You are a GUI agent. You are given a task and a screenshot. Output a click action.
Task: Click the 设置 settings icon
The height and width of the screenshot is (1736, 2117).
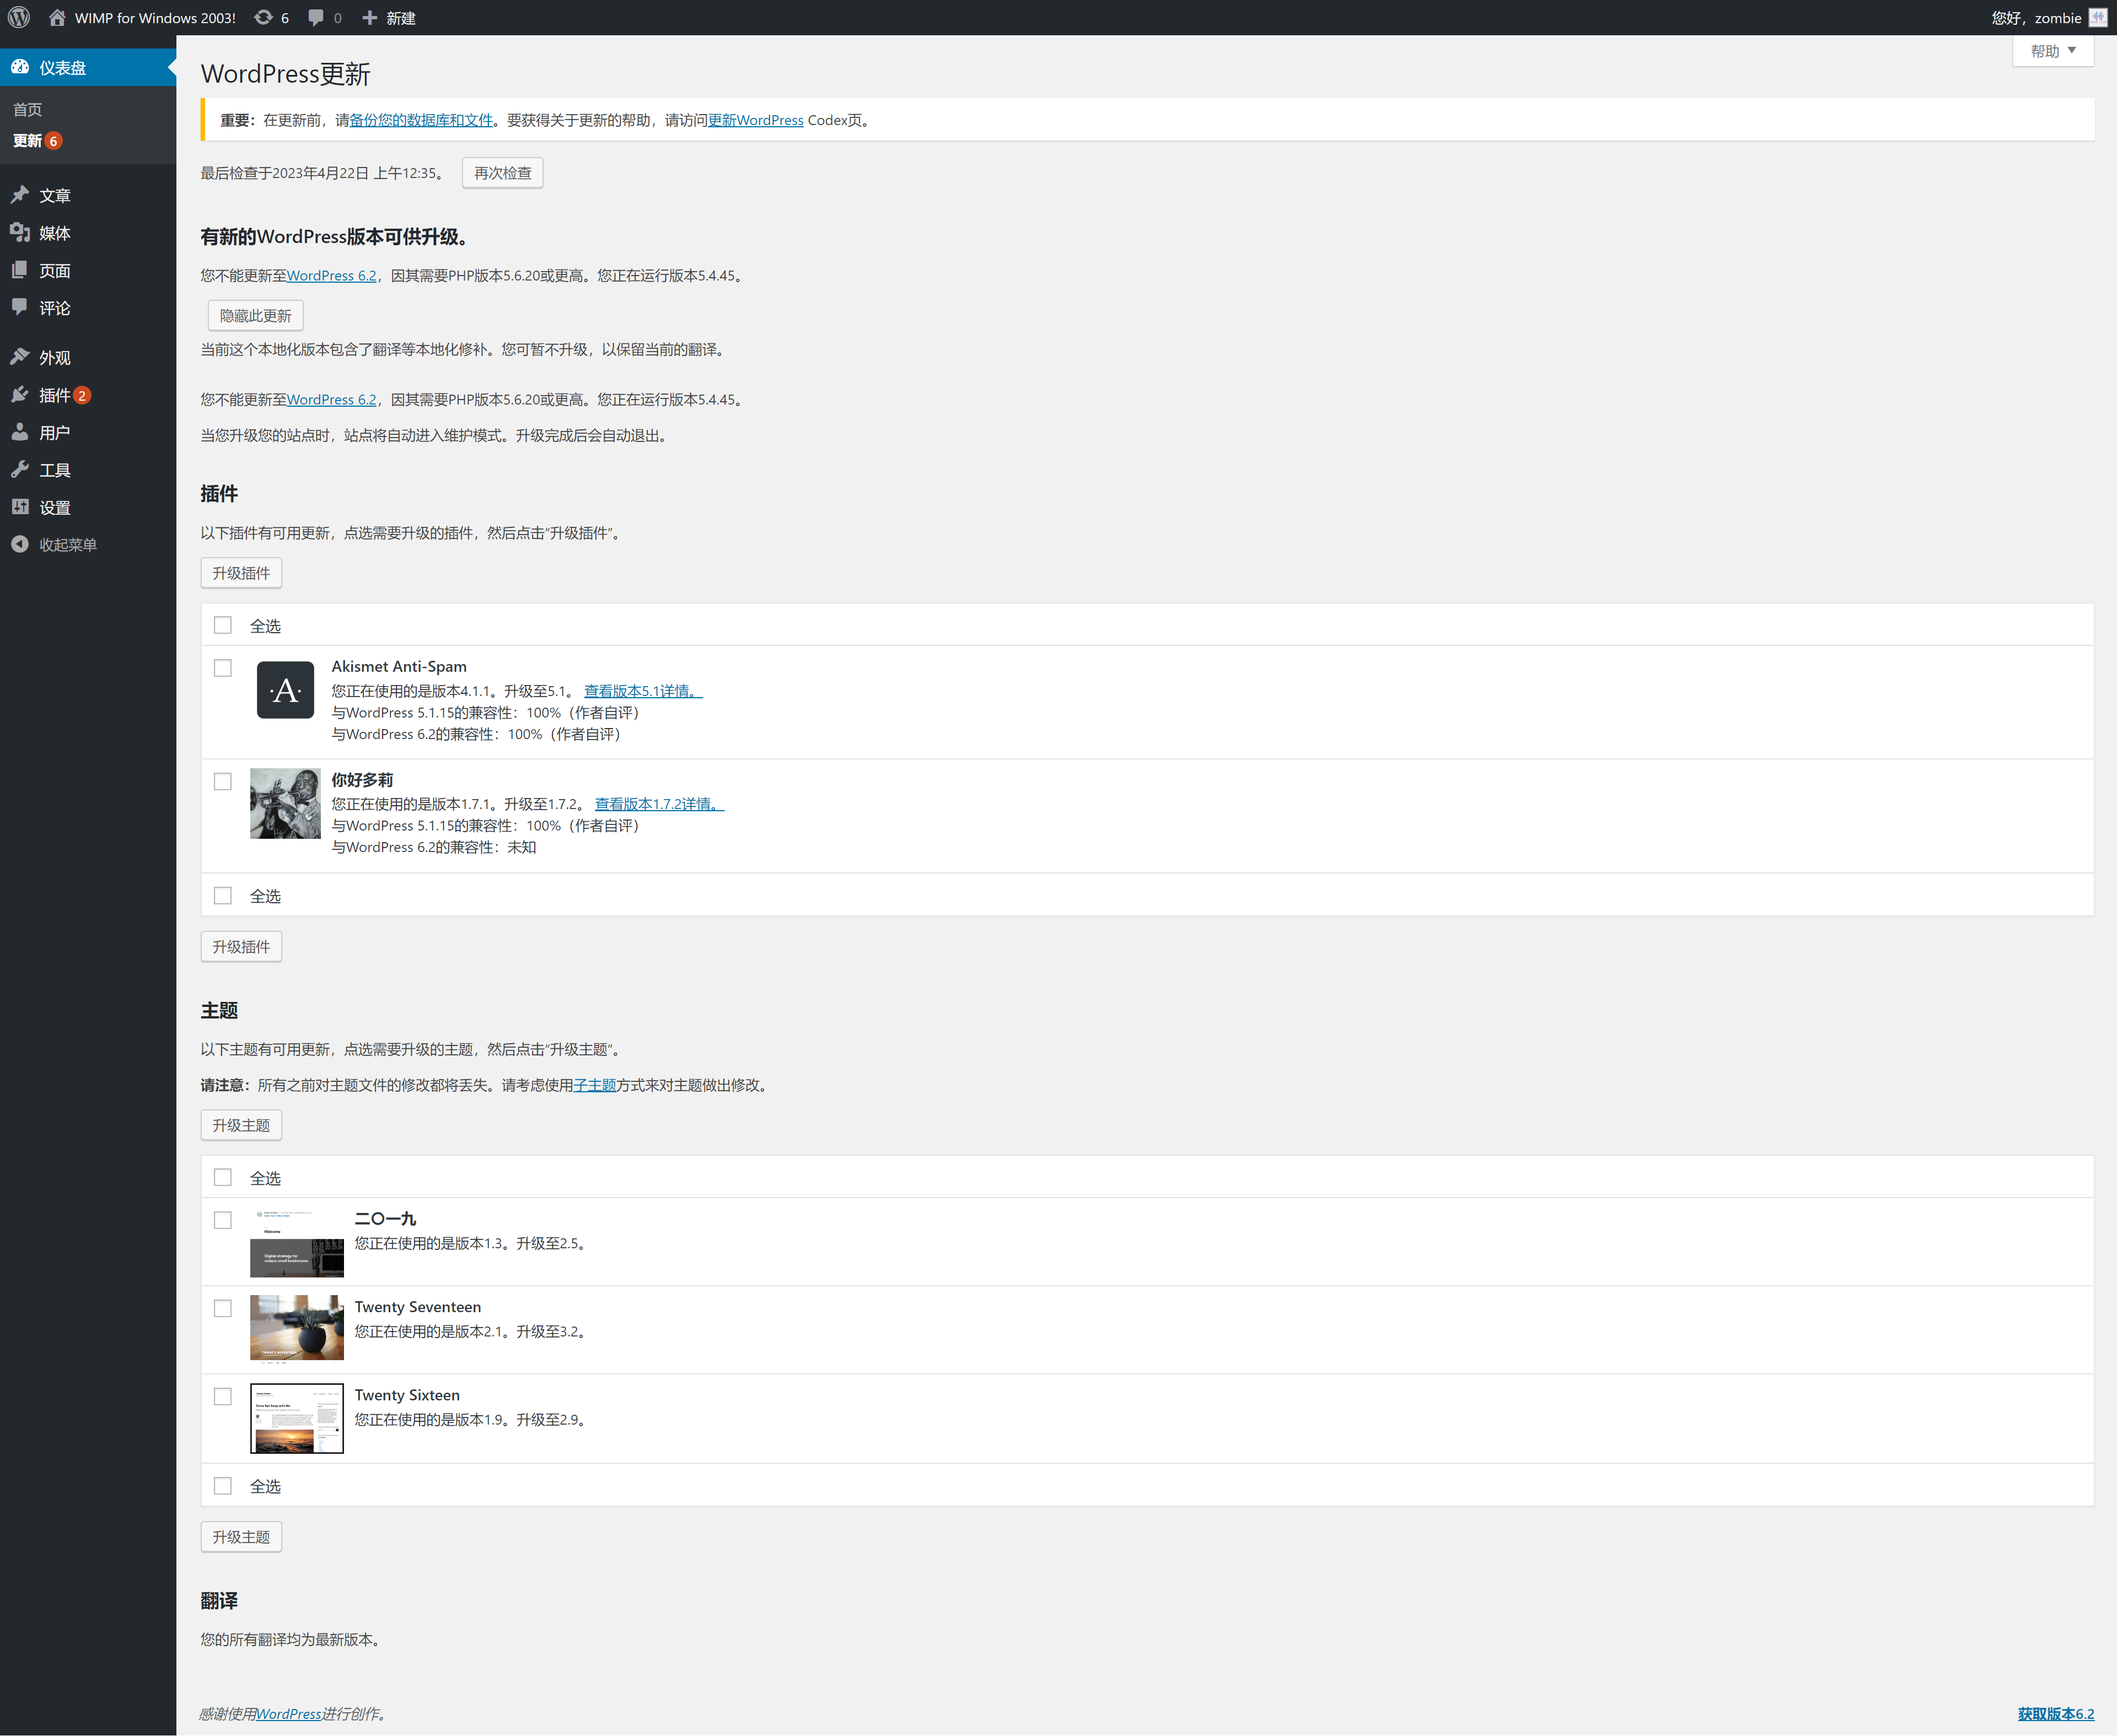coord(20,507)
